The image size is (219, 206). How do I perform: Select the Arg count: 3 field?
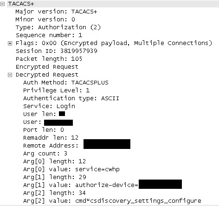(45, 154)
